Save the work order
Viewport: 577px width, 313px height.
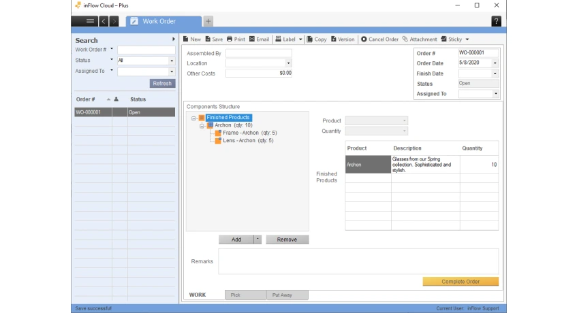(x=214, y=39)
